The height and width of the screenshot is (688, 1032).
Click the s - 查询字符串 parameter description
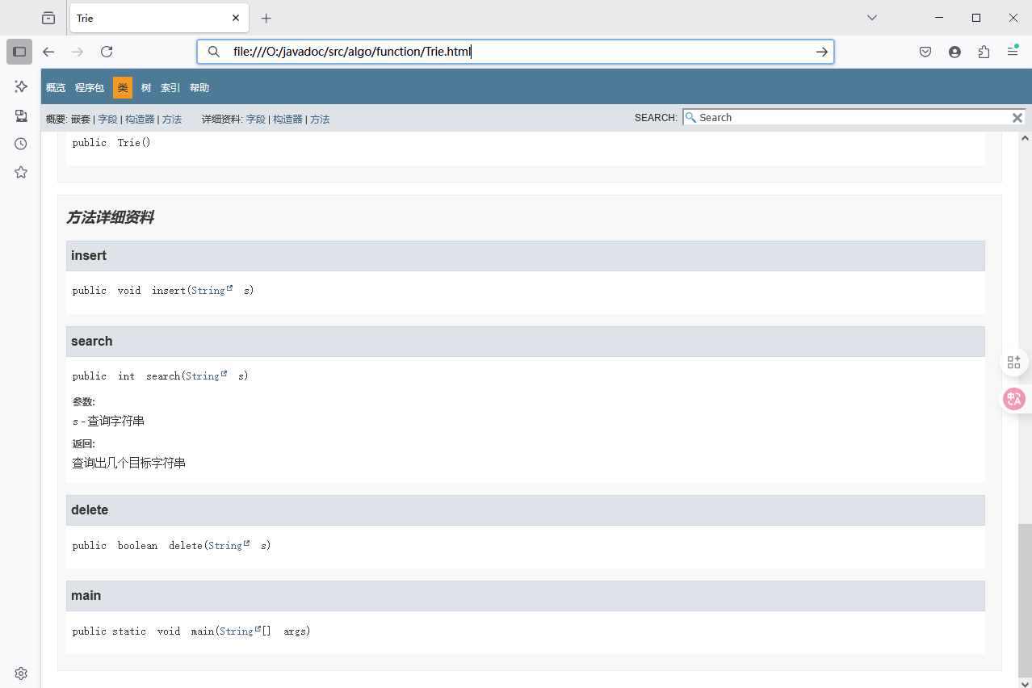point(108,421)
